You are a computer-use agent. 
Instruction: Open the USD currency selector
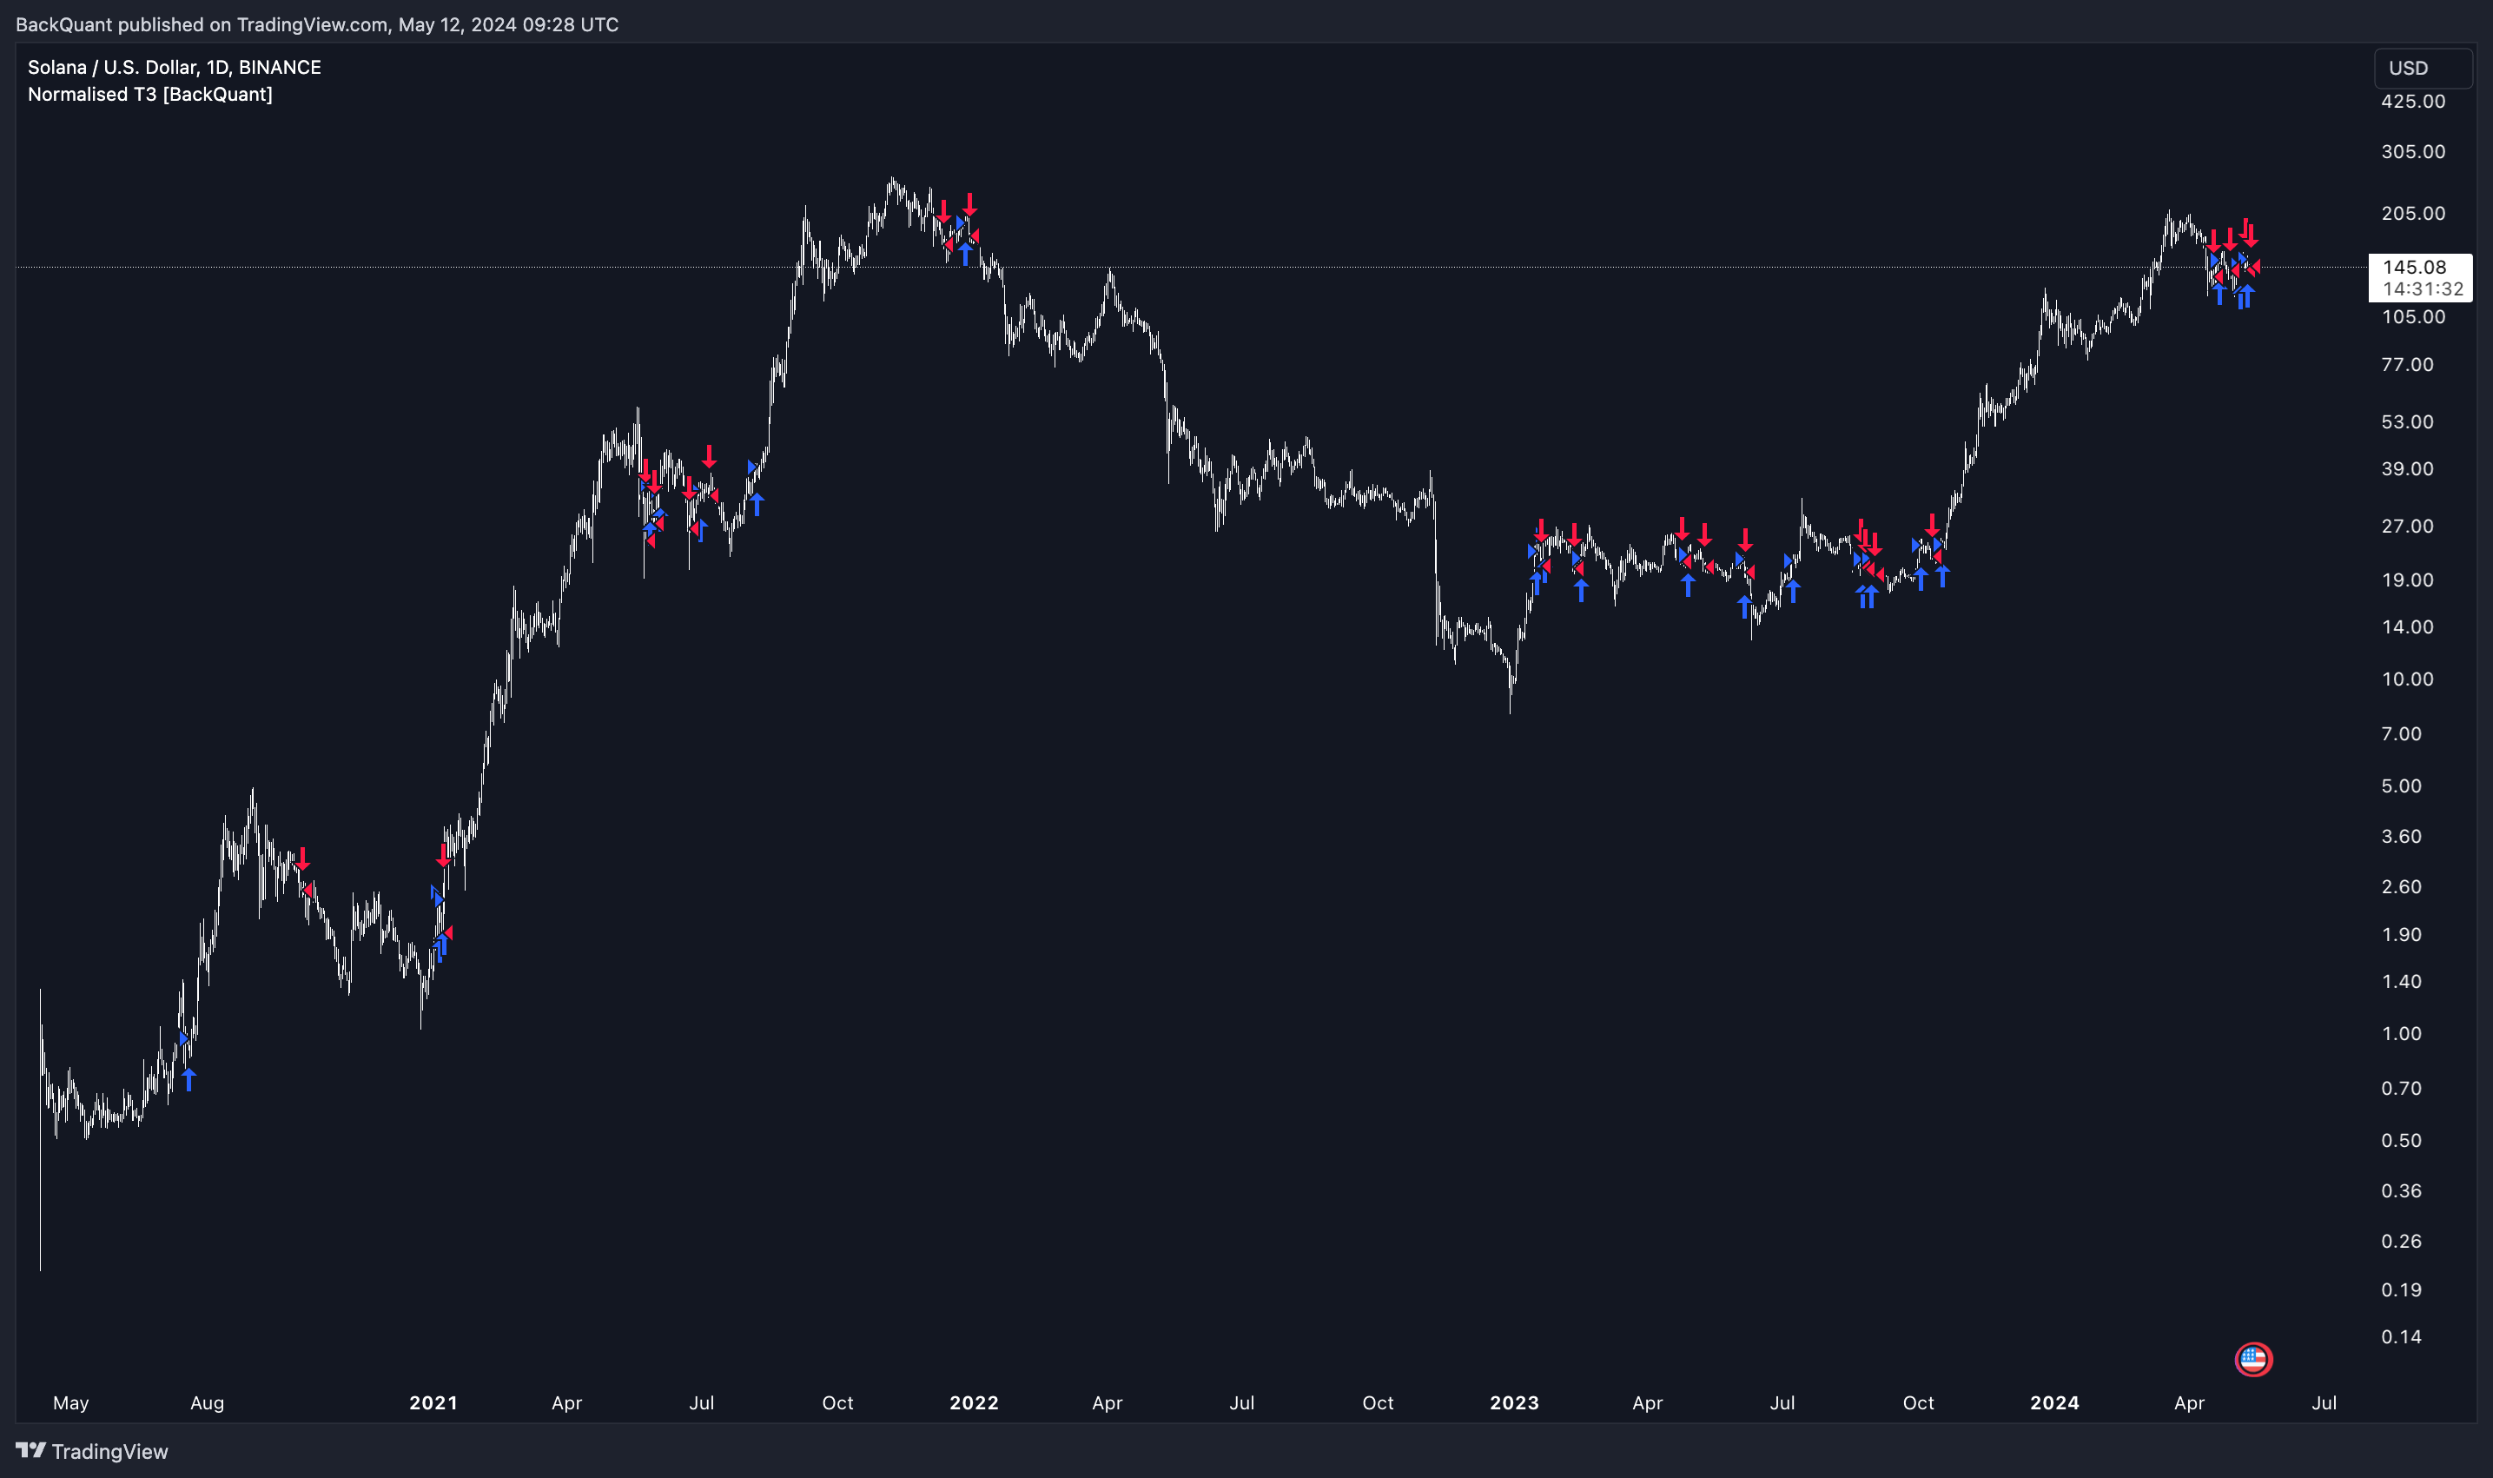click(2423, 68)
